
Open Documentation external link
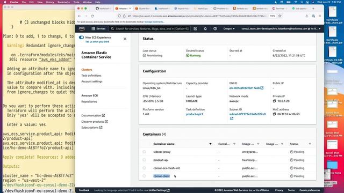[93, 116]
